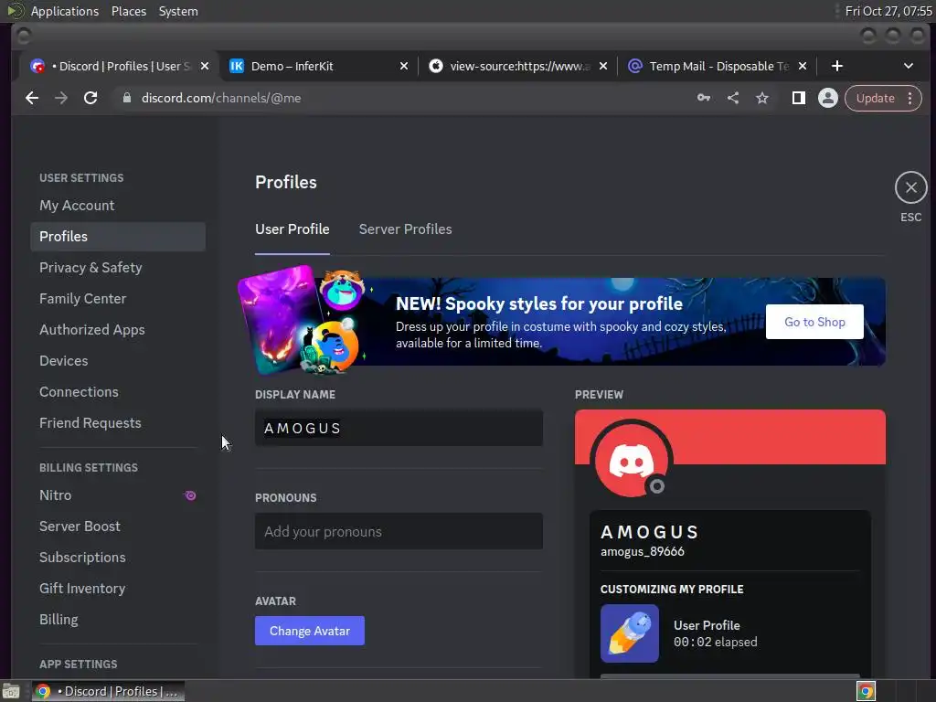This screenshot has height=702, width=936.
Task: Click the Go to Shop button
Action: (814, 322)
